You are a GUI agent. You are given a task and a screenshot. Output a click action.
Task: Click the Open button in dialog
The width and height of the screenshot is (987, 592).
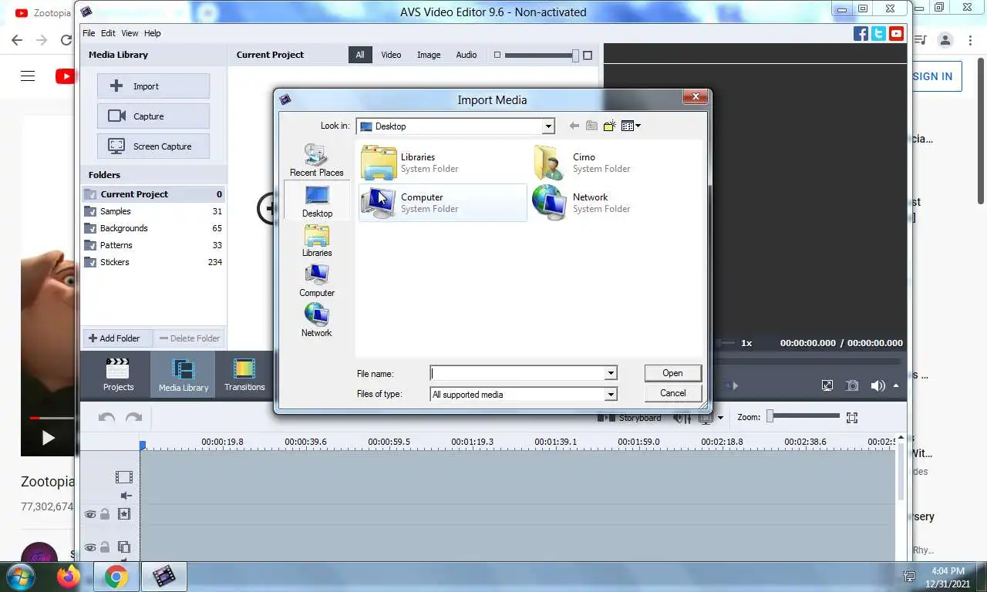[672, 373]
